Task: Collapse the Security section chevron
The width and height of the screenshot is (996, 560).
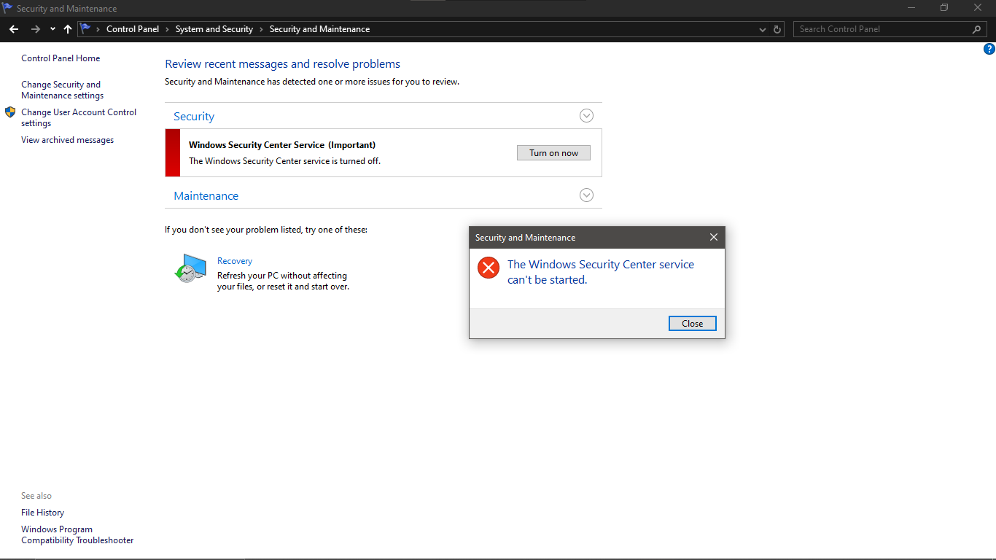Action: pyautogui.click(x=586, y=116)
